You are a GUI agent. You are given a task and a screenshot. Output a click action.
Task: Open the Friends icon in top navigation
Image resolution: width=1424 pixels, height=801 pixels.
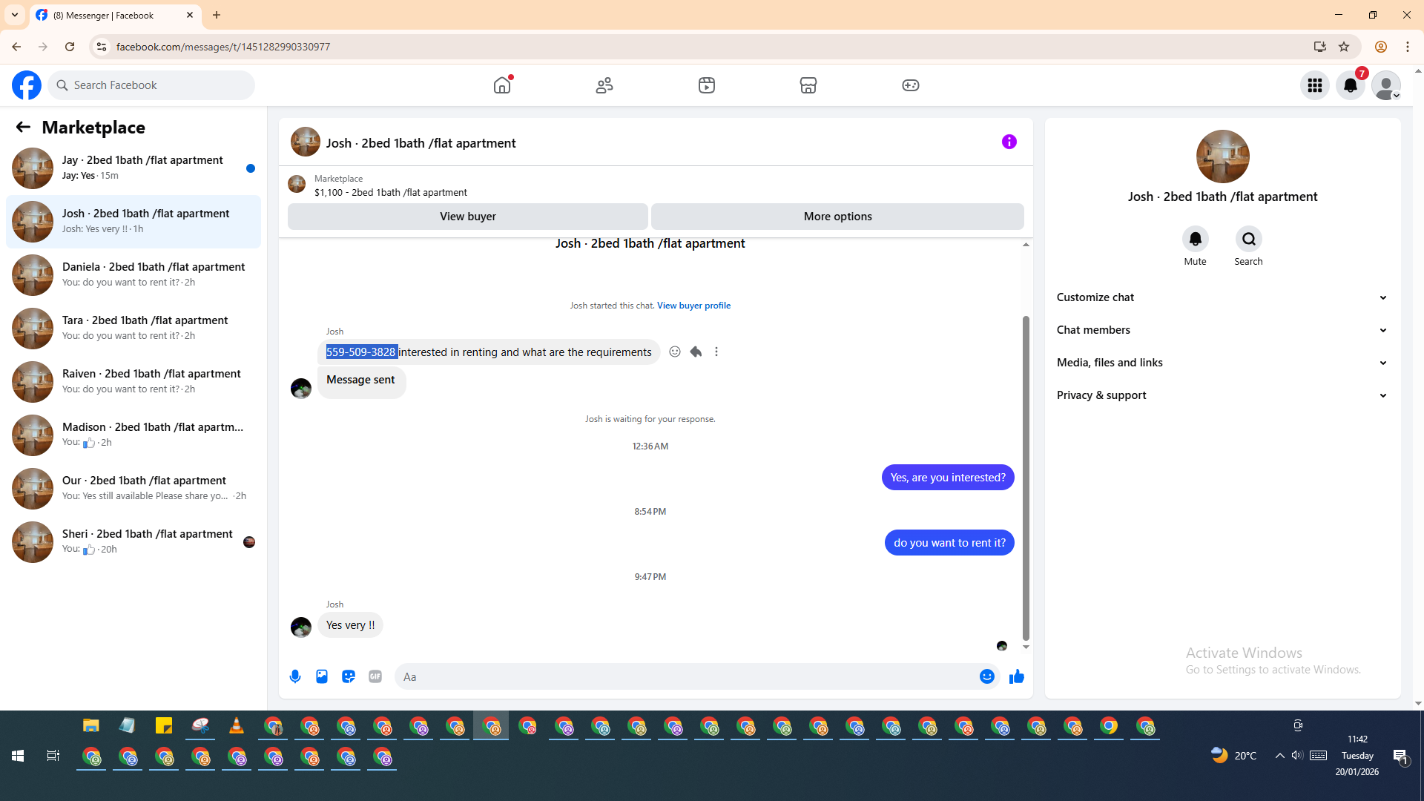pyautogui.click(x=604, y=85)
